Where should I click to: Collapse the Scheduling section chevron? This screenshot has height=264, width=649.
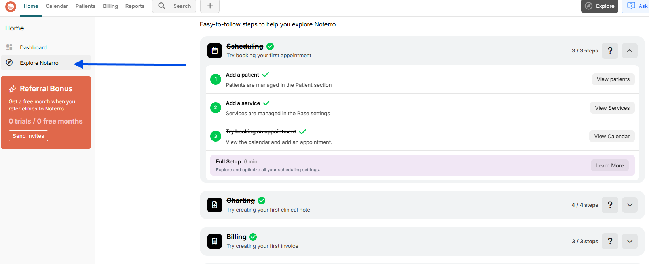[630, 51]
